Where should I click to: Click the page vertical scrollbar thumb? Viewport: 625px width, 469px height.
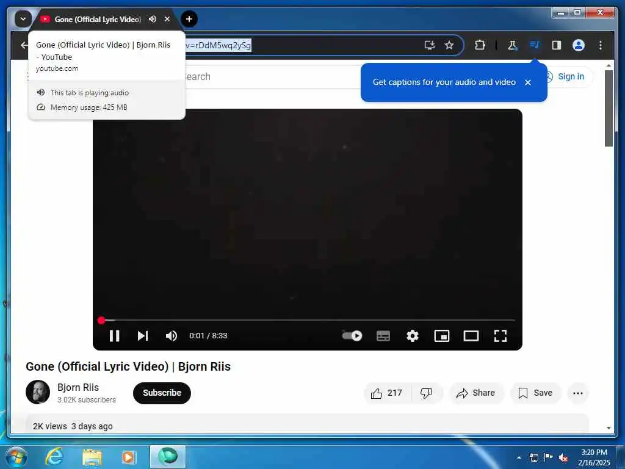click(609, 108)
